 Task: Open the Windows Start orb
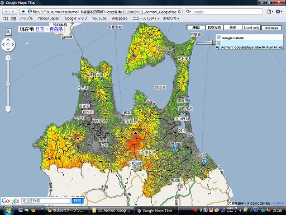[8, 211]
